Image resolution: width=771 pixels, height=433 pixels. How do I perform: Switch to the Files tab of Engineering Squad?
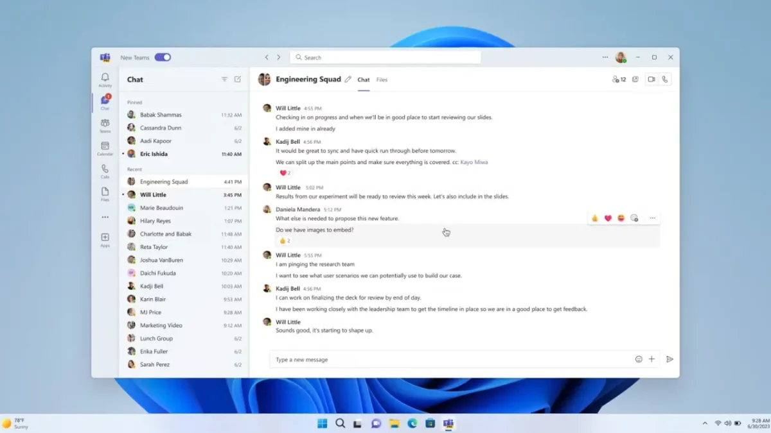382,80
